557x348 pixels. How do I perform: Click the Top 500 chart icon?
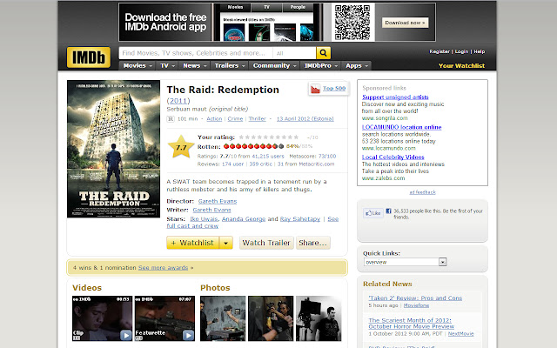pyautogui.click(x=315, y=89)
